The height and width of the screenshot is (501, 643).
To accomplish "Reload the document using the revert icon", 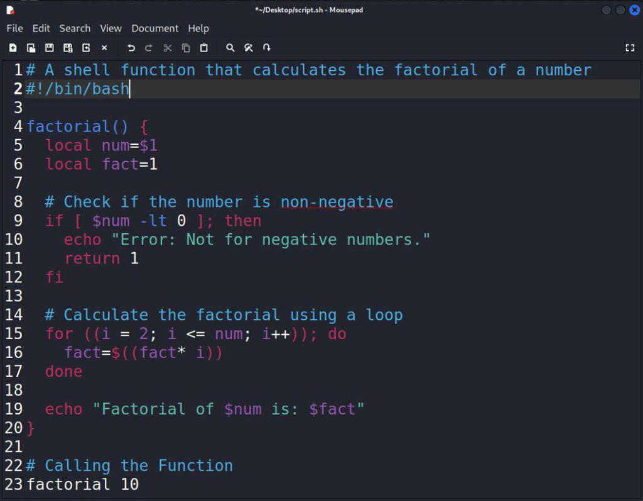I will coord(86,48).
